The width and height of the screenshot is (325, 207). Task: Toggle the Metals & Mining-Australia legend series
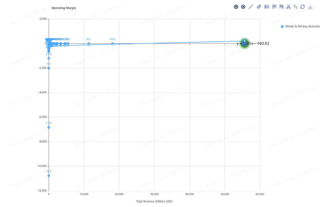point(302,27)
